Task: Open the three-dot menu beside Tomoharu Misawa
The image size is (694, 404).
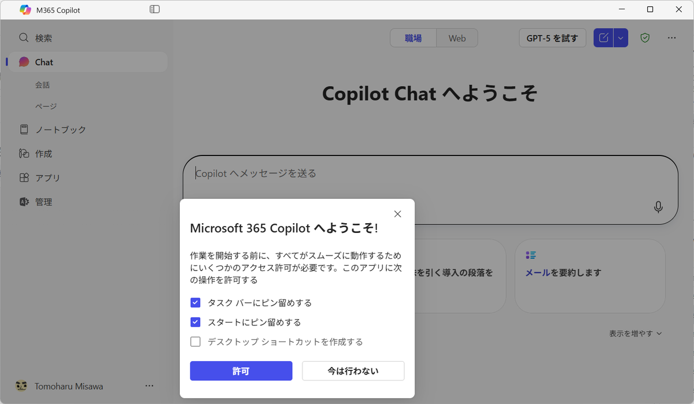Action: click(149, 386)
